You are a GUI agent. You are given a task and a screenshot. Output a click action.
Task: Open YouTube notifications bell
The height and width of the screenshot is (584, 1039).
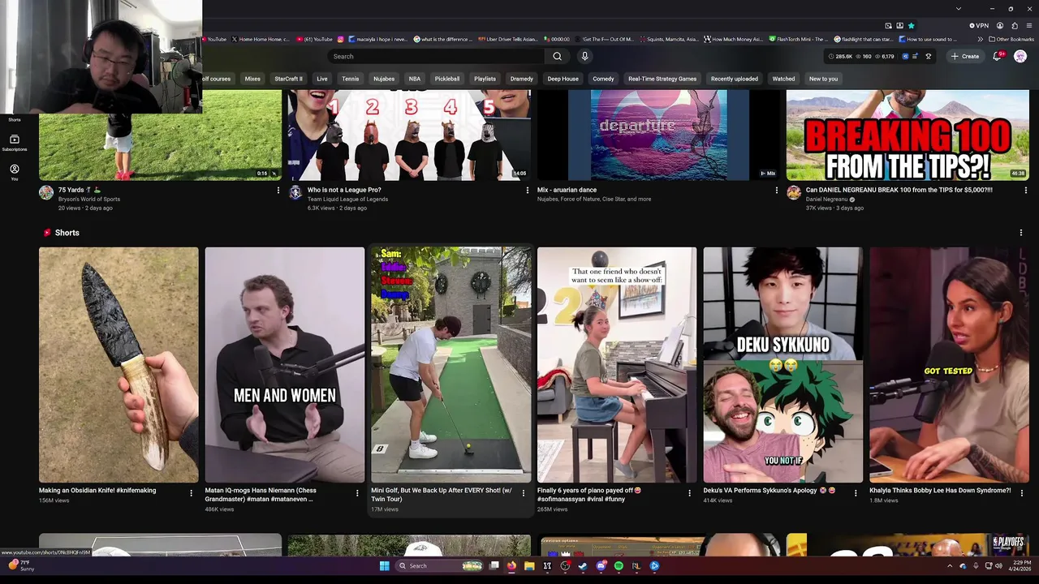tap(997, 56)
